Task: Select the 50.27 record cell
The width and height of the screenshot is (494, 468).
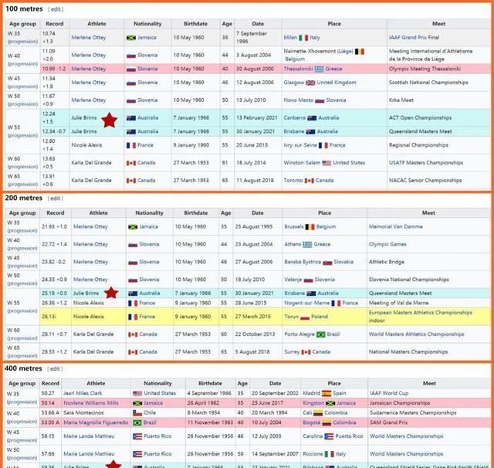Action: click(50, 393)
